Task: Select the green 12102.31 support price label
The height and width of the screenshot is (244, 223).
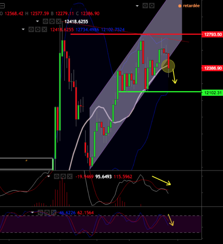Action: coord(212,92)
